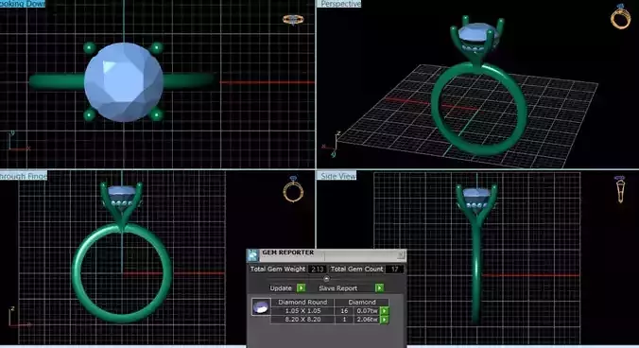
Task: Click the Save Report label
Action: (x=337, y=288)
